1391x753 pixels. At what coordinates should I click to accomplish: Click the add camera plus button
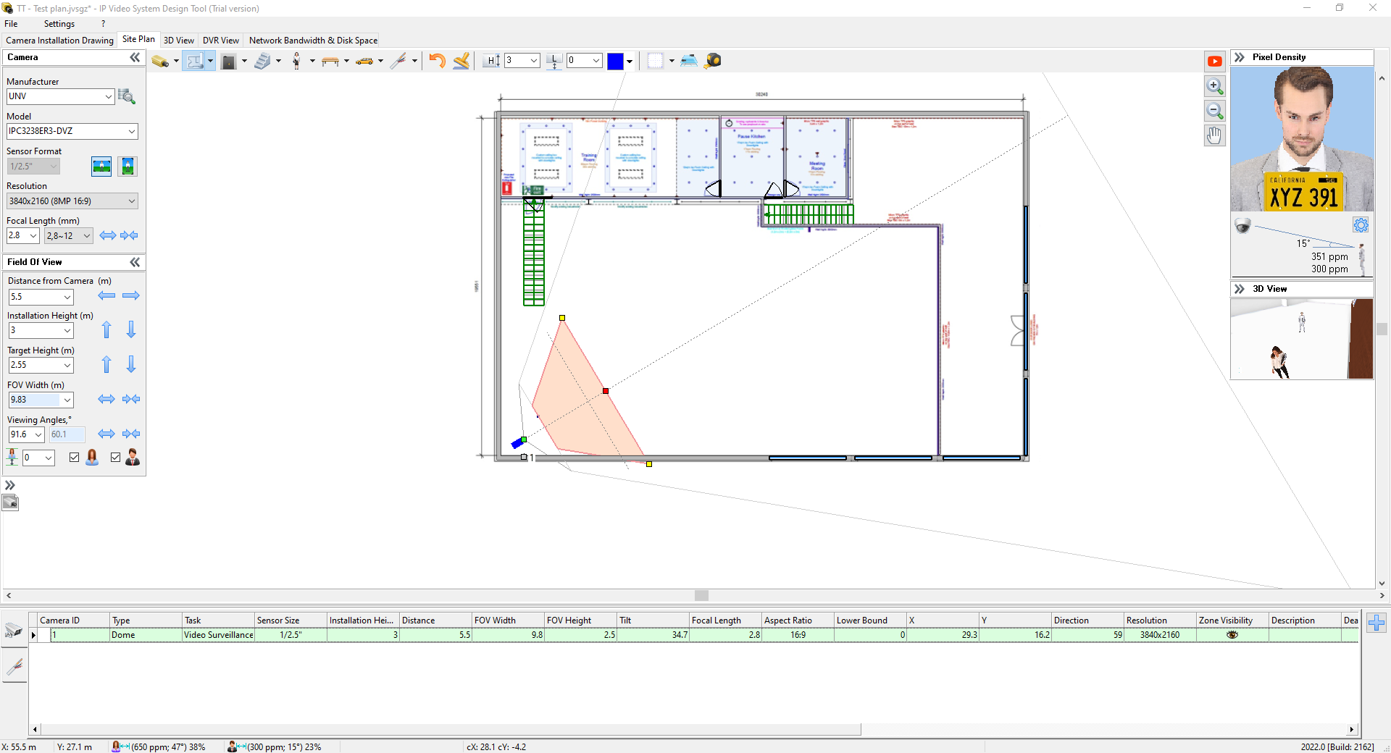tap(1377, 623)
